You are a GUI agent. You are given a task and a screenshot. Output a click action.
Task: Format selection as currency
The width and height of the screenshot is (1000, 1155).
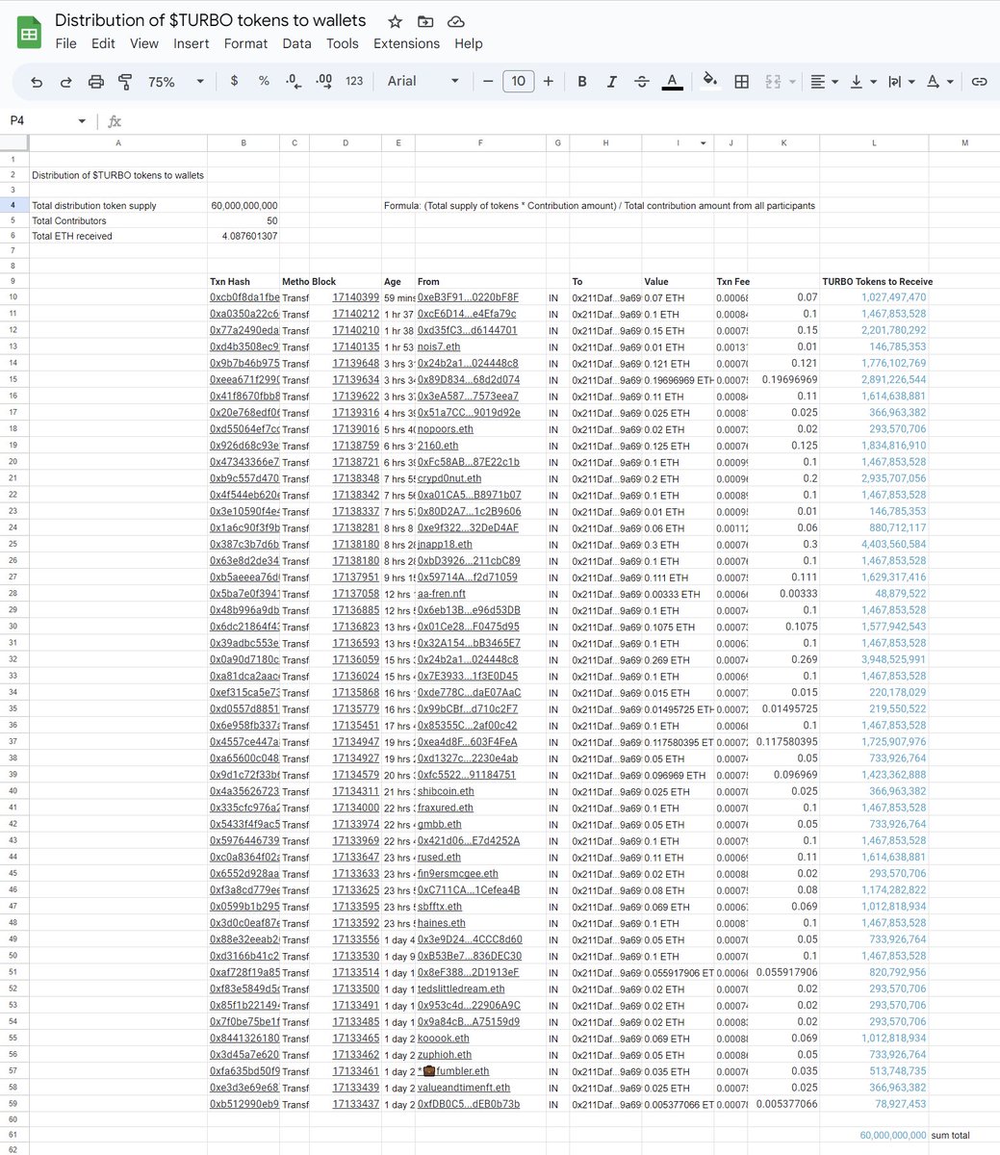coord(234,82)
